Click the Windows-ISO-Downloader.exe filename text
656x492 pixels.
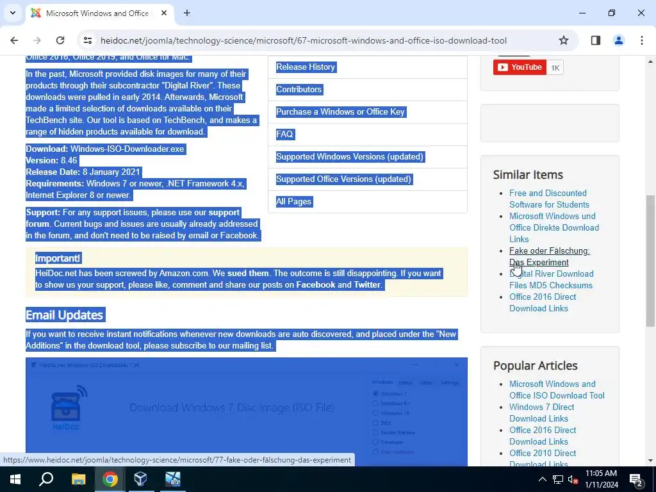point(127,149)
